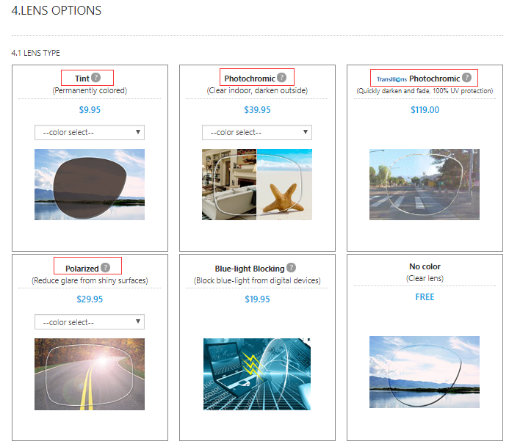Click the FREE price label
This screenshot has width=509, height=444.
pos(425,297)
